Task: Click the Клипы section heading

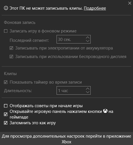Action: (10, 74)
